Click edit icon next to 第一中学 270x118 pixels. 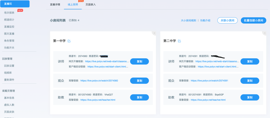69,41
